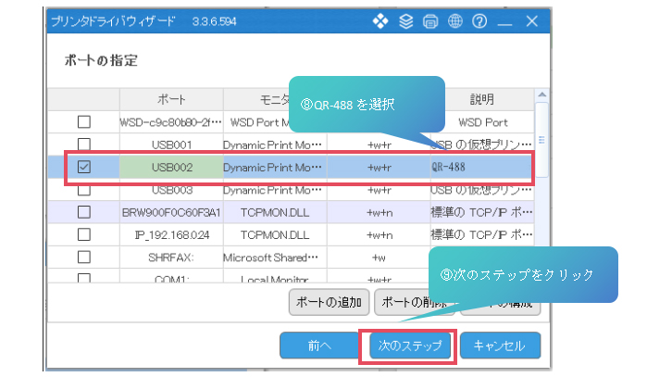
Task: Click the ポート column header
Action: 171,99
